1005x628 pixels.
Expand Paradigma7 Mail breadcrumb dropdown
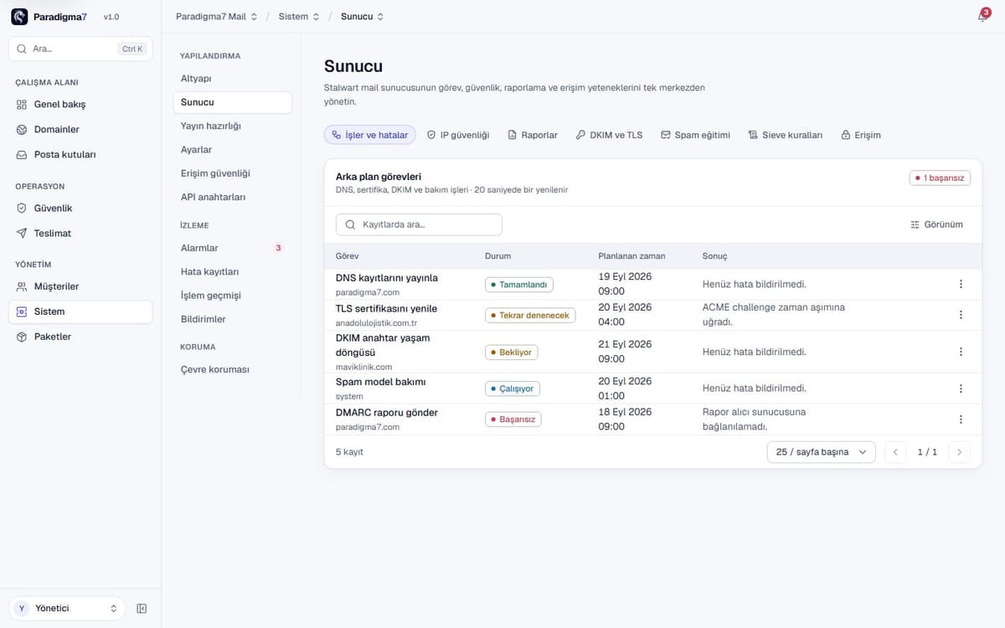(217, 17)
